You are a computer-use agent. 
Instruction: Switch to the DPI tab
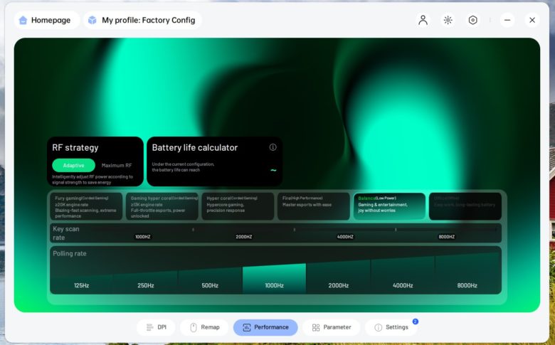pyautogui.click(x=156, y=327)
